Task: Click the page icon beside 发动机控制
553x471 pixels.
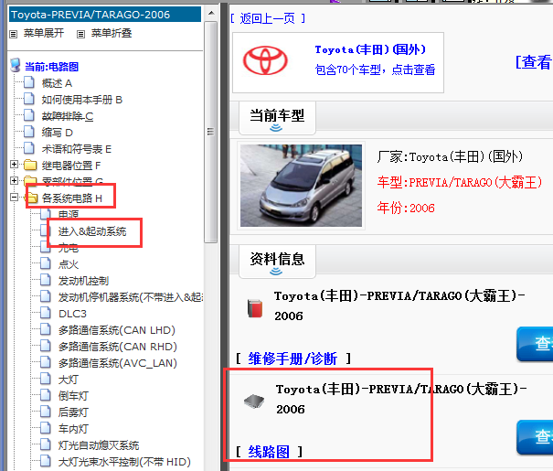Action: [x=45, y=280]
